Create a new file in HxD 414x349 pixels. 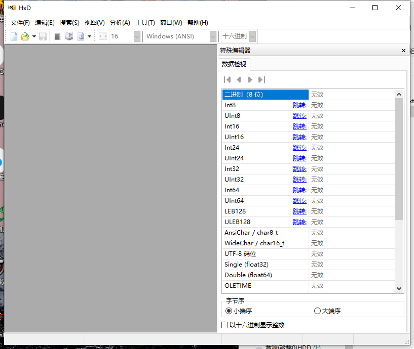click(x=13, y=36)
